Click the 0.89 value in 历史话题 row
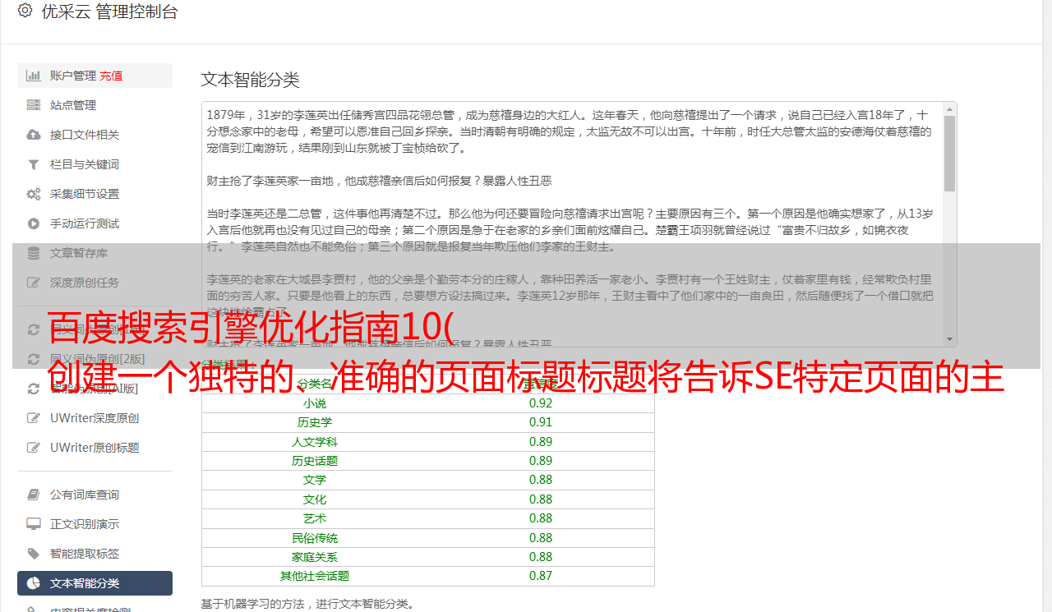 click(541, 461)
